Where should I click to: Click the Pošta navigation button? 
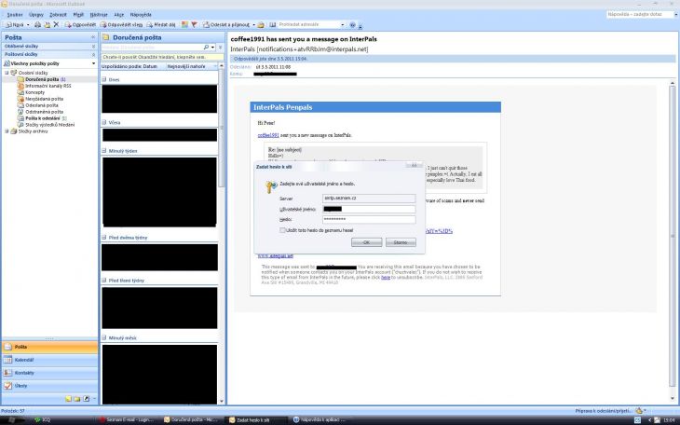point(50,348)
